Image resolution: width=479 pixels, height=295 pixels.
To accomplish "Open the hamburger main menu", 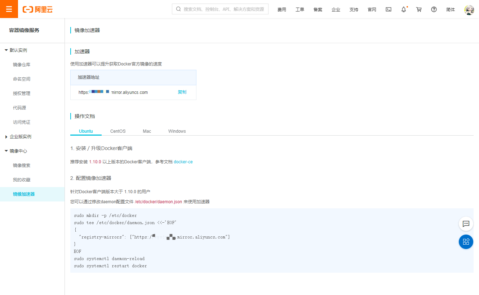I will 9,9.
